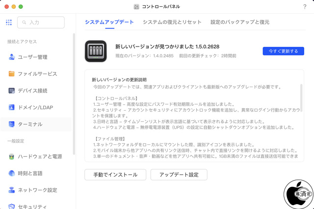This screenshot has height=209, width=314.
Task: Click the 新しいバージョンの更新説明 heading
Action: (x=119, y=80)
